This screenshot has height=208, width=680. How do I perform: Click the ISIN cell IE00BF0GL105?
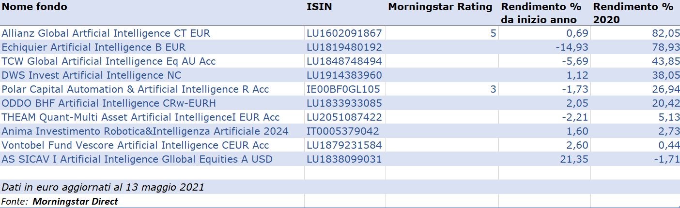coord(343,89)
